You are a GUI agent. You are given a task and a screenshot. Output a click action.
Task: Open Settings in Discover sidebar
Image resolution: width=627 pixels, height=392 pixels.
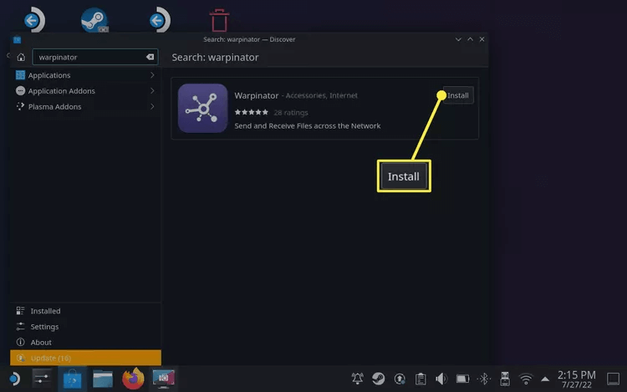pos(44,327)
